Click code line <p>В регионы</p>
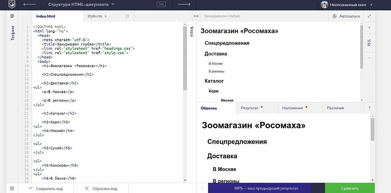 pyautogui.click(x=59, y=101)
